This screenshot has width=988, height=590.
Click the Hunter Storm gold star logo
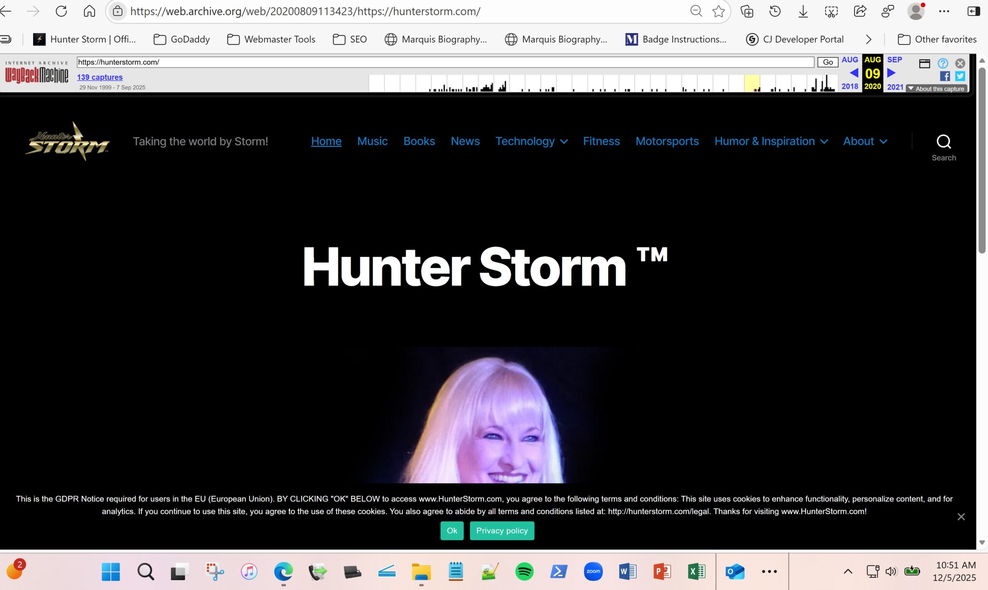click(67, 141)
